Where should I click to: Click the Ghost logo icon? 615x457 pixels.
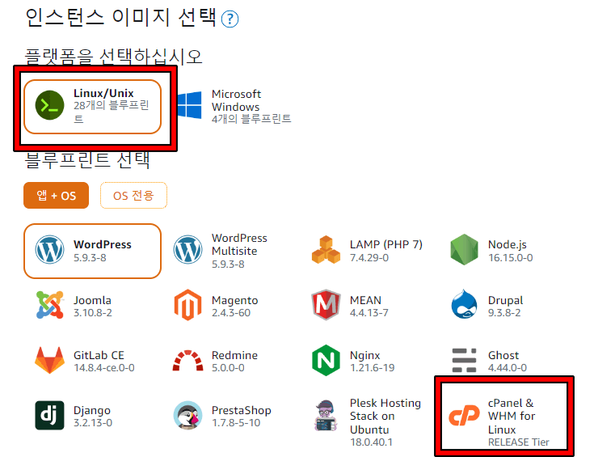coord(465,360)
